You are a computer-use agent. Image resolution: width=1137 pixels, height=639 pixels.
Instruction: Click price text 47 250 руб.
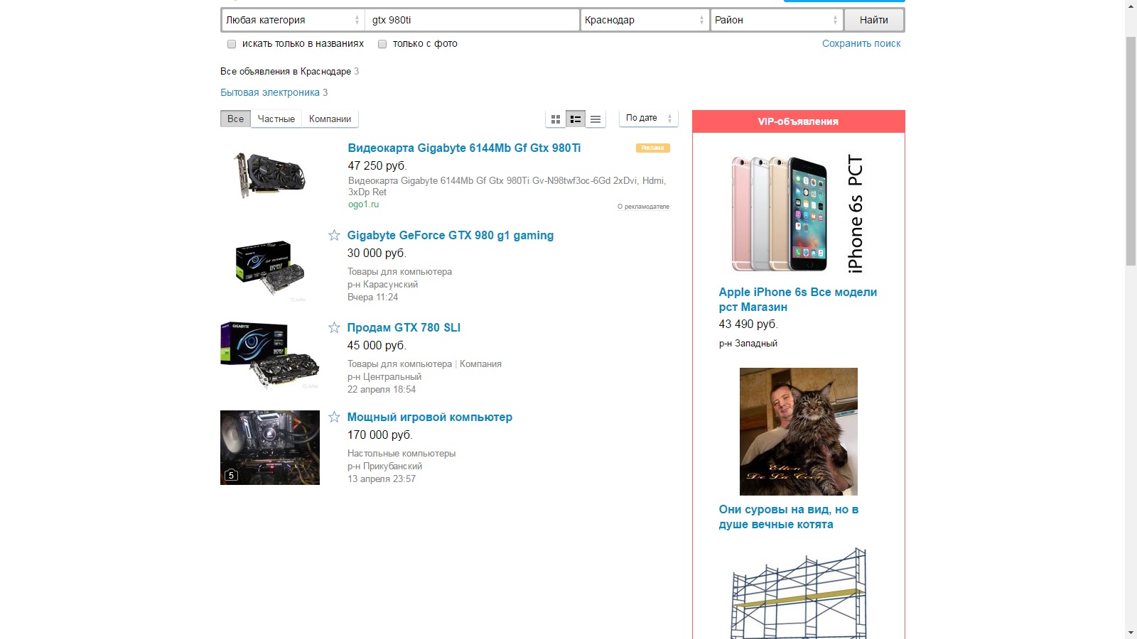(377, 165)
